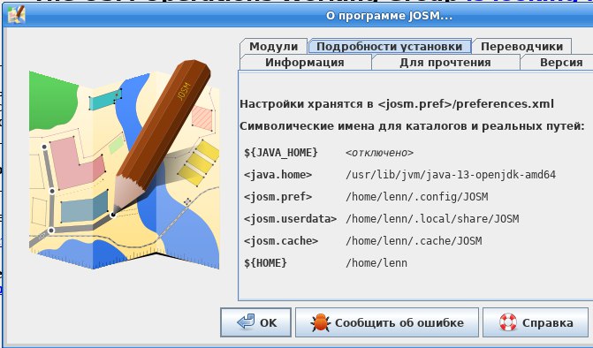
Task: Click the Сообщить об ошибке button
Action: [387, 322]
